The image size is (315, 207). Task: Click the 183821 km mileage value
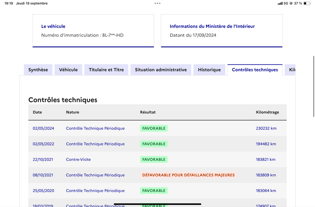click(x=265, y=160)
